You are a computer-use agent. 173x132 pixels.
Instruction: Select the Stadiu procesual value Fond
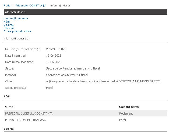pyautogui.click(x=49, y=88)
